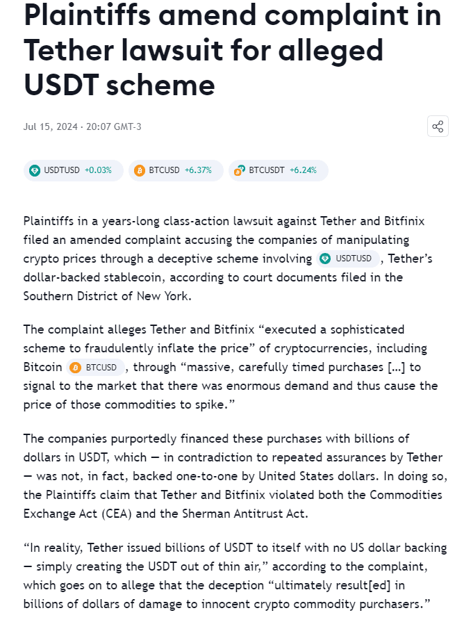Click the inline Bitcoin logo in the second paragraph
Image resolution: width=455 pixels, height=638 pixels.
(x=75, y=367)
